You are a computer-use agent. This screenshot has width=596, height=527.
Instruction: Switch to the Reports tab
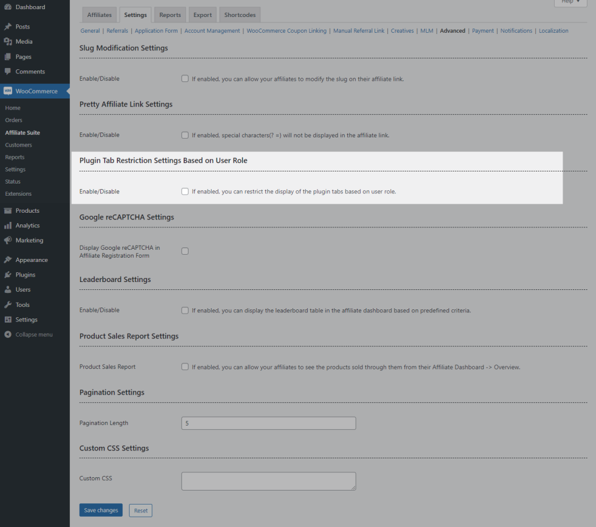[170, 15]
